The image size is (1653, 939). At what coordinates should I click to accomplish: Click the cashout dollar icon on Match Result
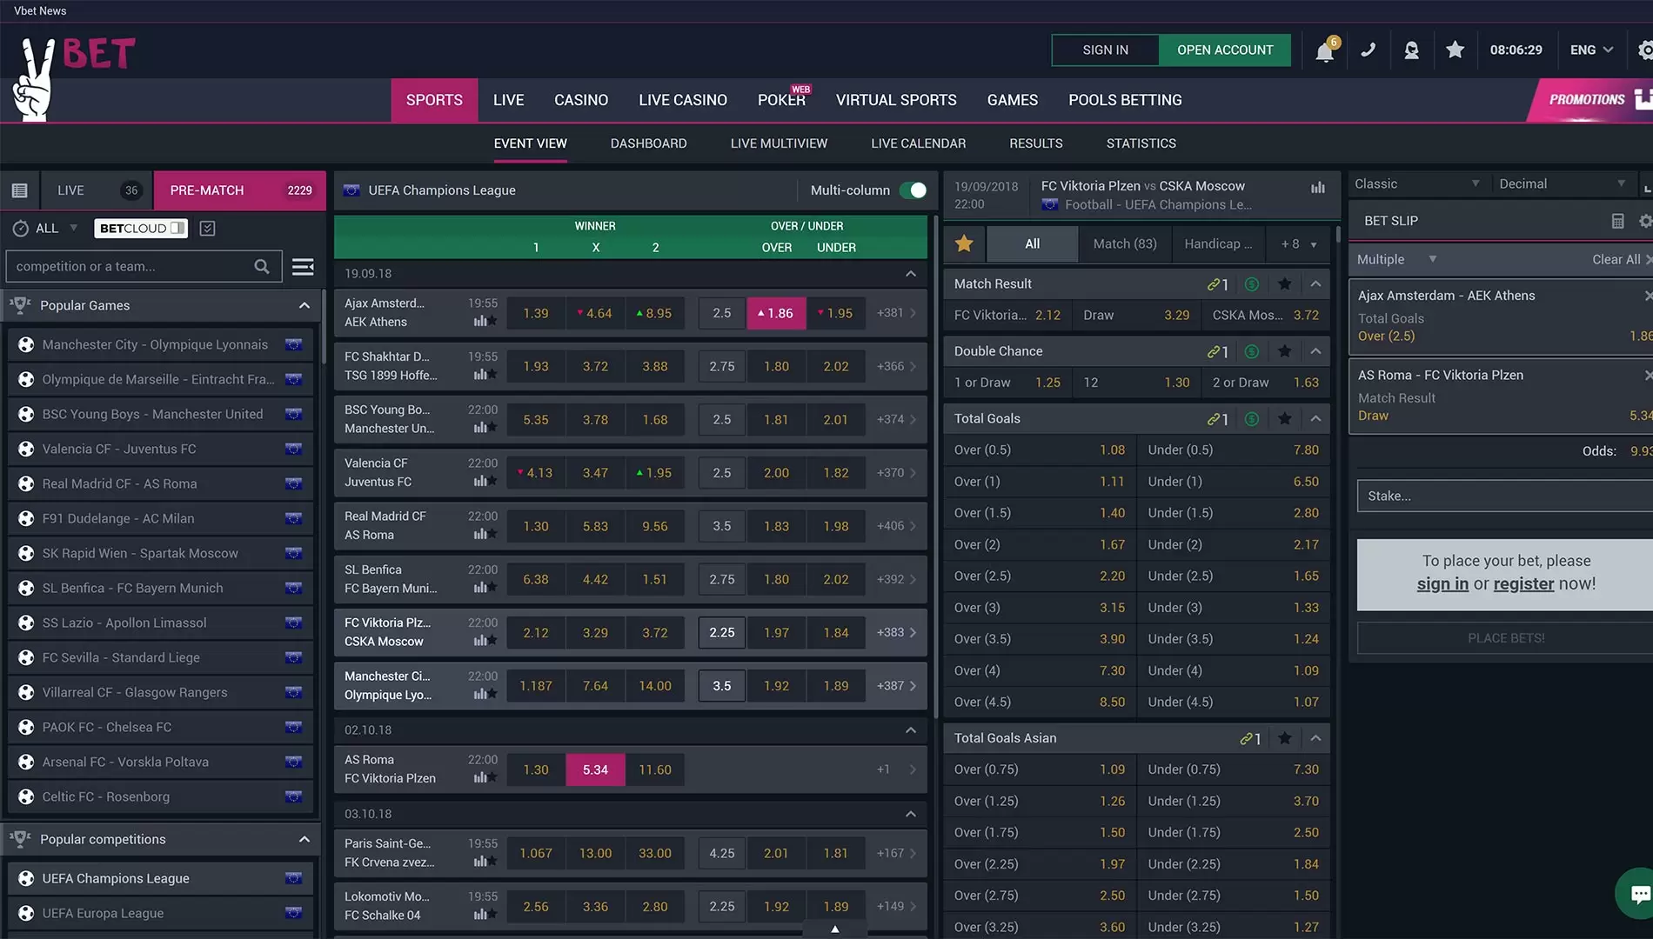pyautogui.click(x=1251, y=283)
